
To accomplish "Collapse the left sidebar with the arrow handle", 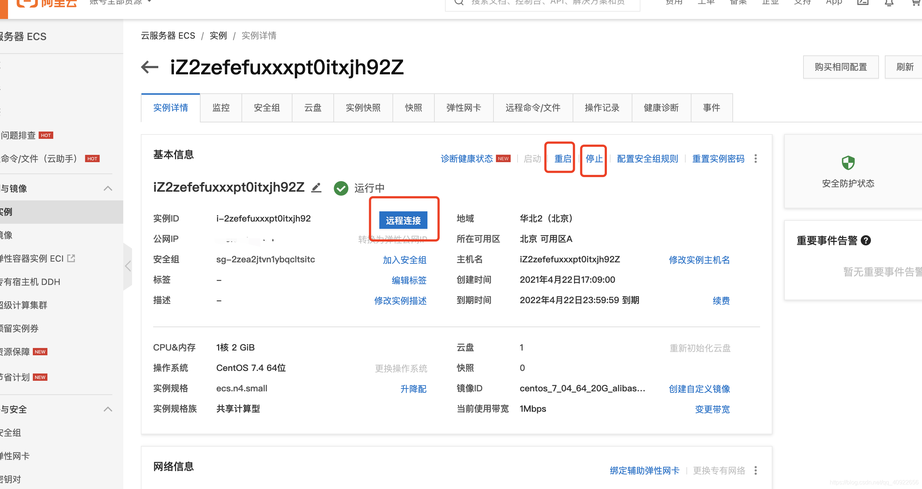I will click(128, 266).
